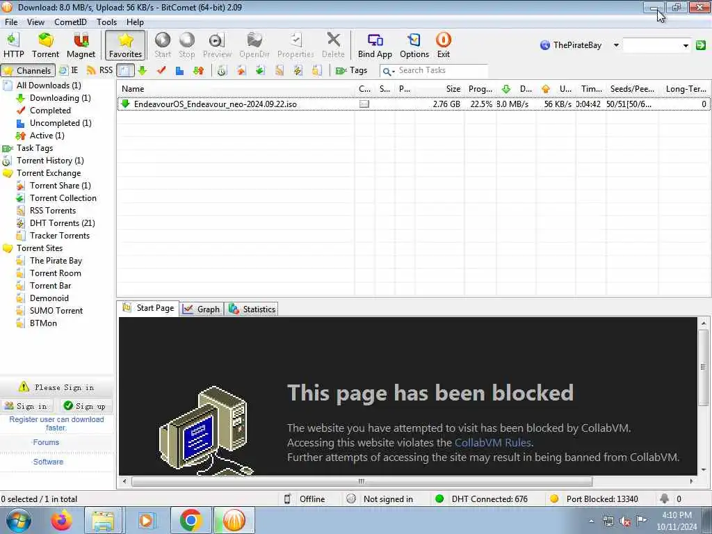Image resolution: width=712 pixels, height=534 pixels.
Task: Select the EndeavourOS iso download row
Action: (x=413, y=104)
